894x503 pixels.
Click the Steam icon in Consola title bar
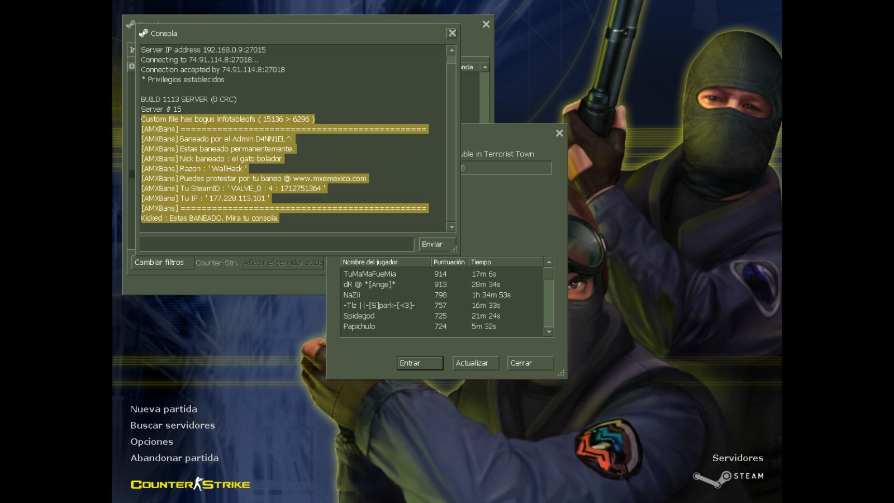pos(144,33)
